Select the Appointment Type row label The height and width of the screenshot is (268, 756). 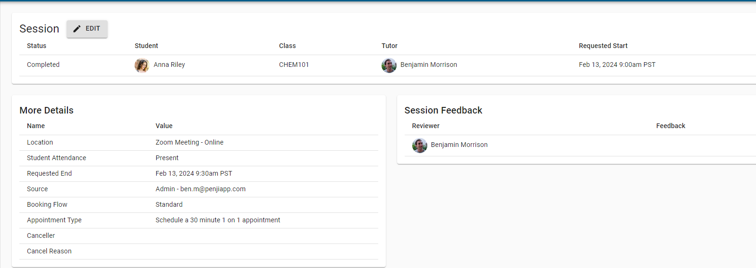pyautogui.click(x=54, y=220)
